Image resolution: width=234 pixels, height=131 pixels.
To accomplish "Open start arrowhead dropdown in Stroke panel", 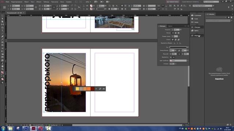I will tap(175, 51).
